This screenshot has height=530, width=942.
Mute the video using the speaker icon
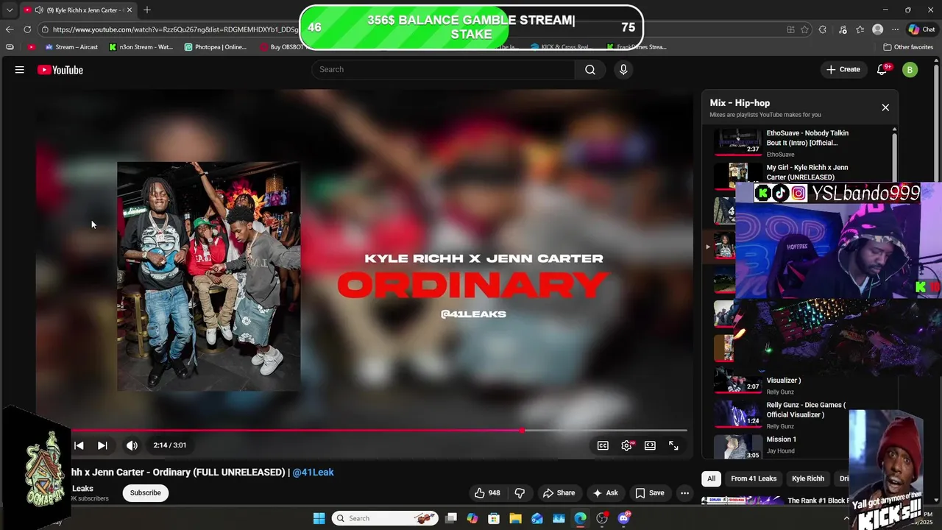pyautogui.click(x=132, y=445)
